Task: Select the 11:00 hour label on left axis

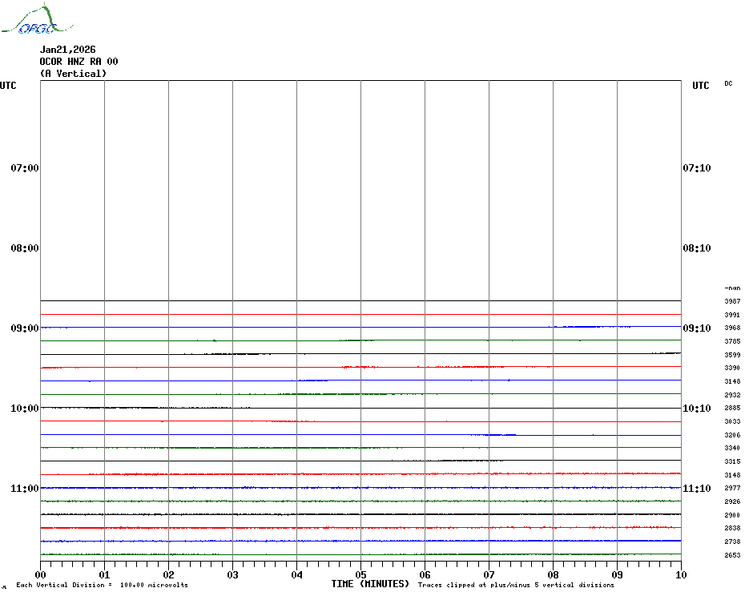Action: click(x=25, y=489)
